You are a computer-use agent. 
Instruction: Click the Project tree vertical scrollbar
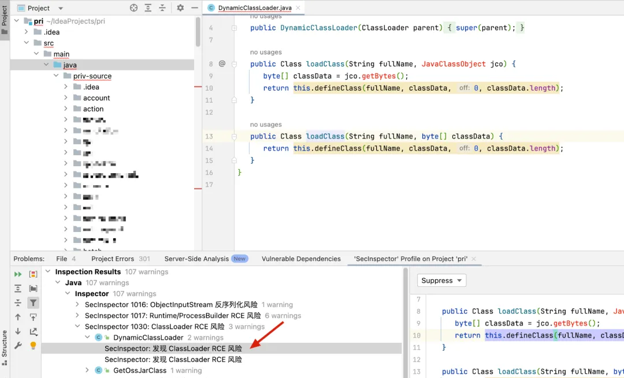(x=198, y=32)
